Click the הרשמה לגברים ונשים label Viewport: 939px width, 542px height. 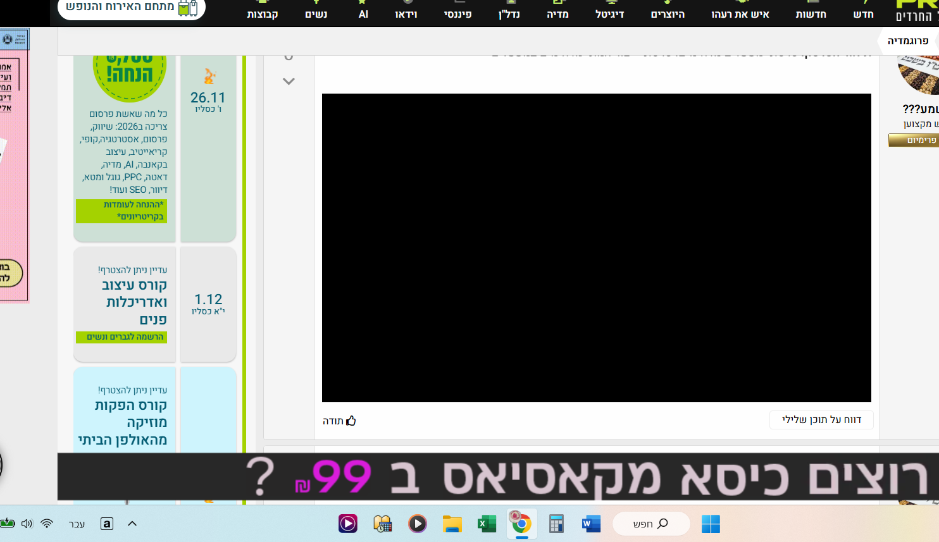point(121,337)
